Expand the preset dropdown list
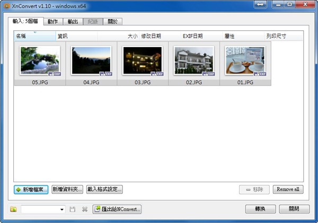 point(62,209)
